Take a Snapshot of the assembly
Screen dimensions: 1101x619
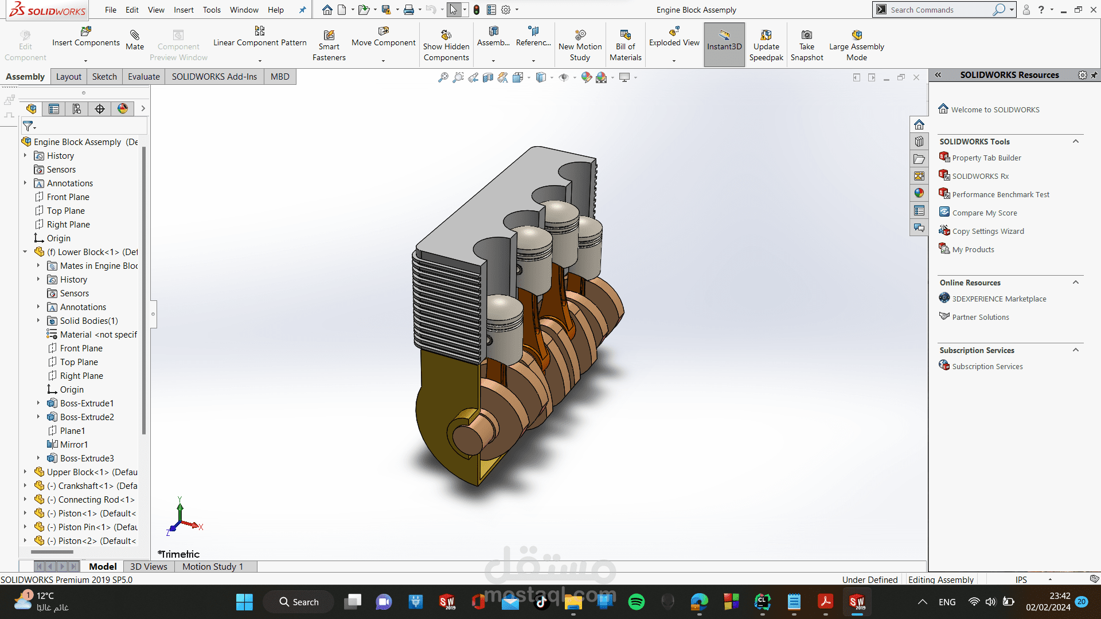point(807,45)
